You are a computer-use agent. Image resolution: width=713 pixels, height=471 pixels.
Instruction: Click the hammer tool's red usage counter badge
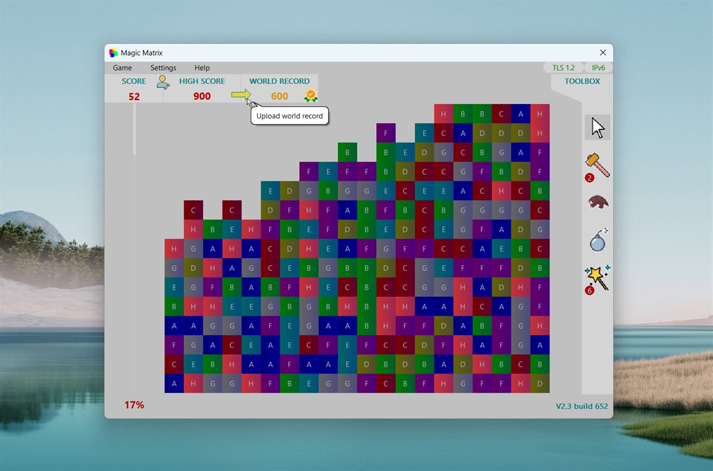tap(589, 178)
